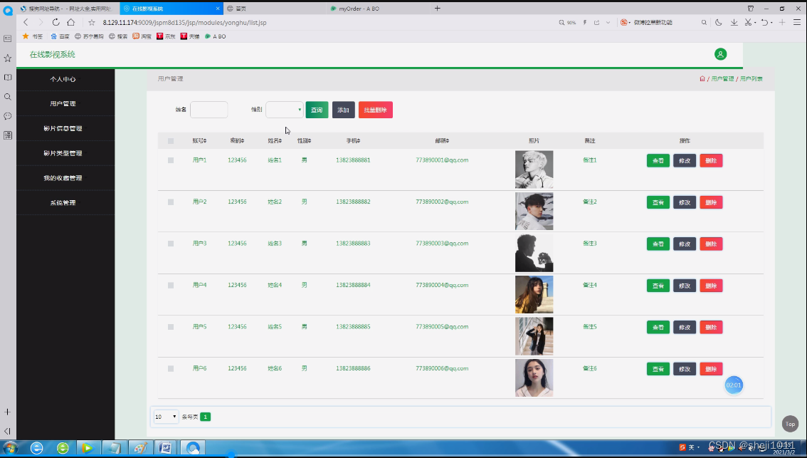The image size is (807, 458).
Task: Open 个人中心 in the left menu
Action: (x=63, y=79)
